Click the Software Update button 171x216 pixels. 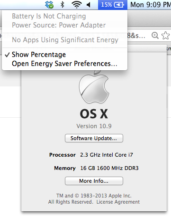tap(94, 138)
